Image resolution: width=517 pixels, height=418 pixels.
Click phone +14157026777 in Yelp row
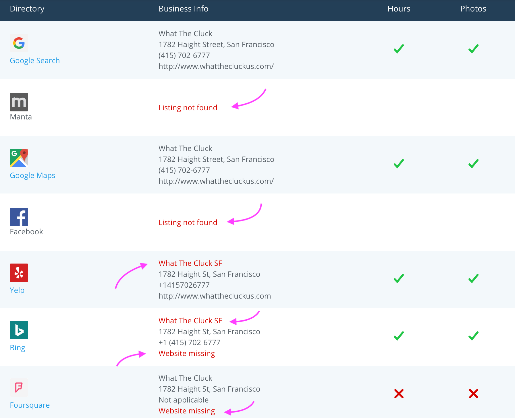(184, 285)
